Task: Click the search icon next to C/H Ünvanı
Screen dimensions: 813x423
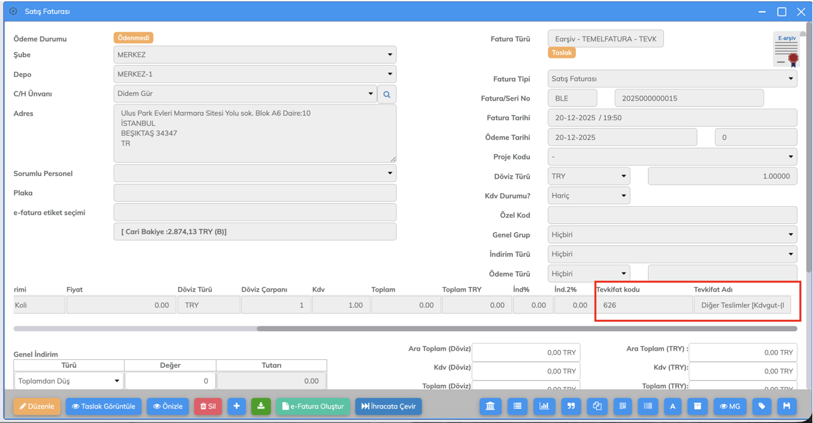Action: (386, 95)
